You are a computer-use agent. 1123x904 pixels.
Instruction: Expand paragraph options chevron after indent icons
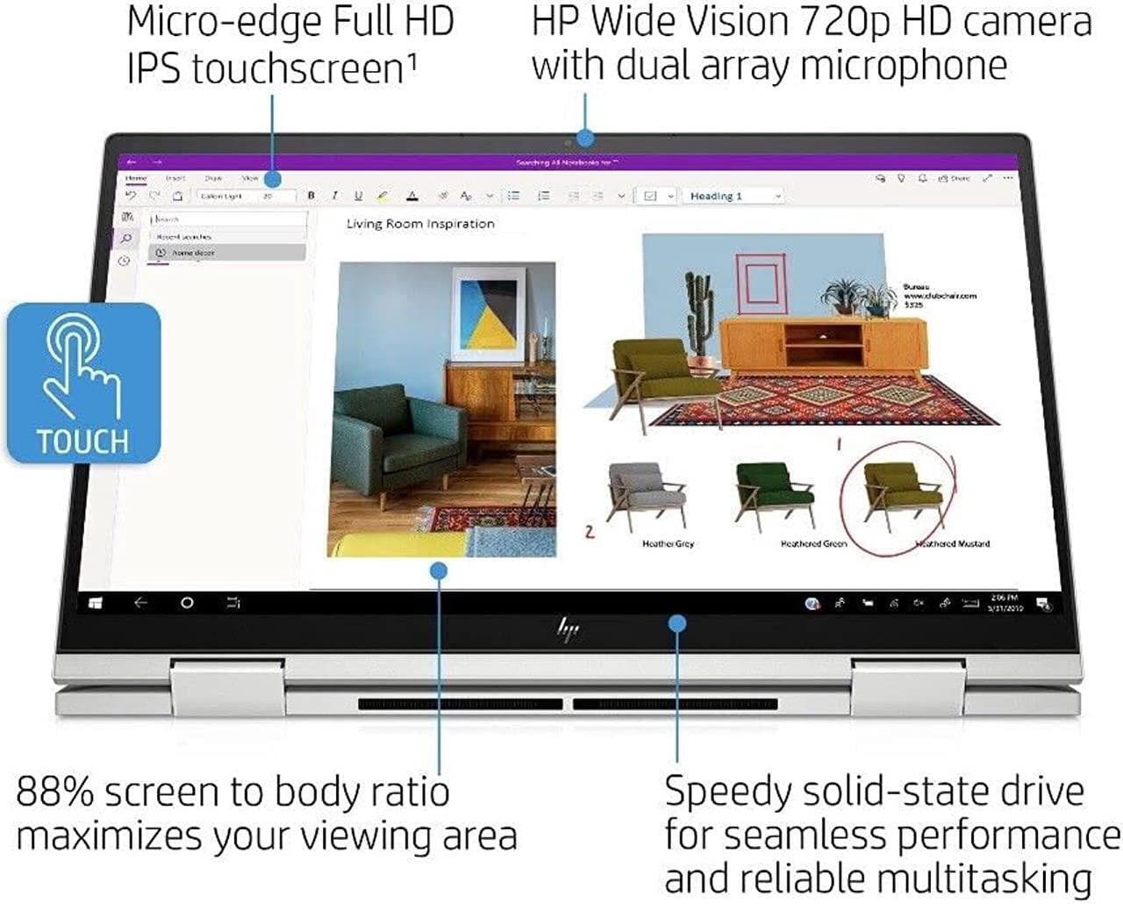pos(622,197)
